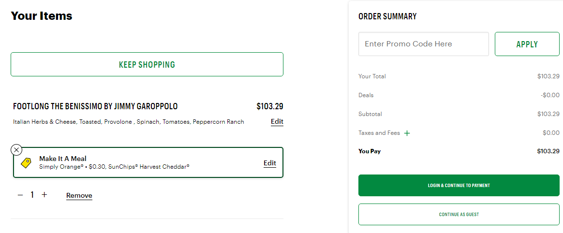Decrease item quantity with the minus sign
This screenshot has height=233, width=563.
pos(20,195)
